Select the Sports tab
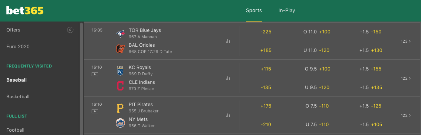The width and height of the screenshot is (421, 135). point(254,11)
